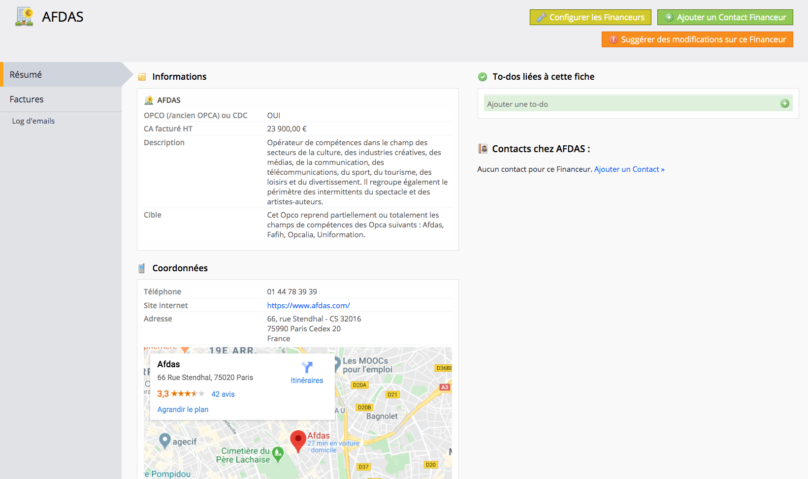Click the yellow note icon beside Informations
This screenshot has height=479, width=808.
click(142, 77)
